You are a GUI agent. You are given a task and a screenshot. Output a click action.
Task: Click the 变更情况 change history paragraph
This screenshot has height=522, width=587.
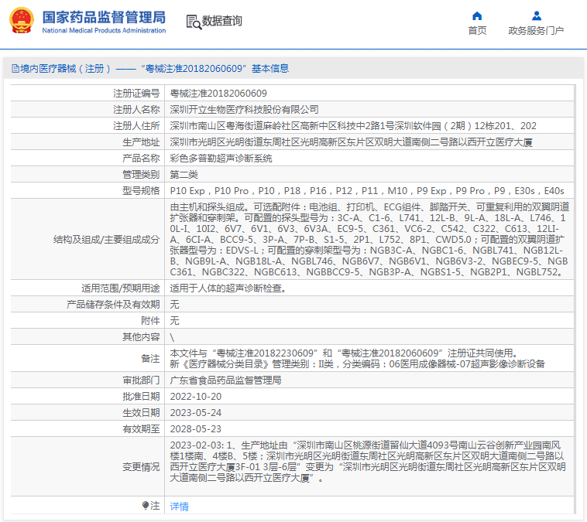(368, 462)
